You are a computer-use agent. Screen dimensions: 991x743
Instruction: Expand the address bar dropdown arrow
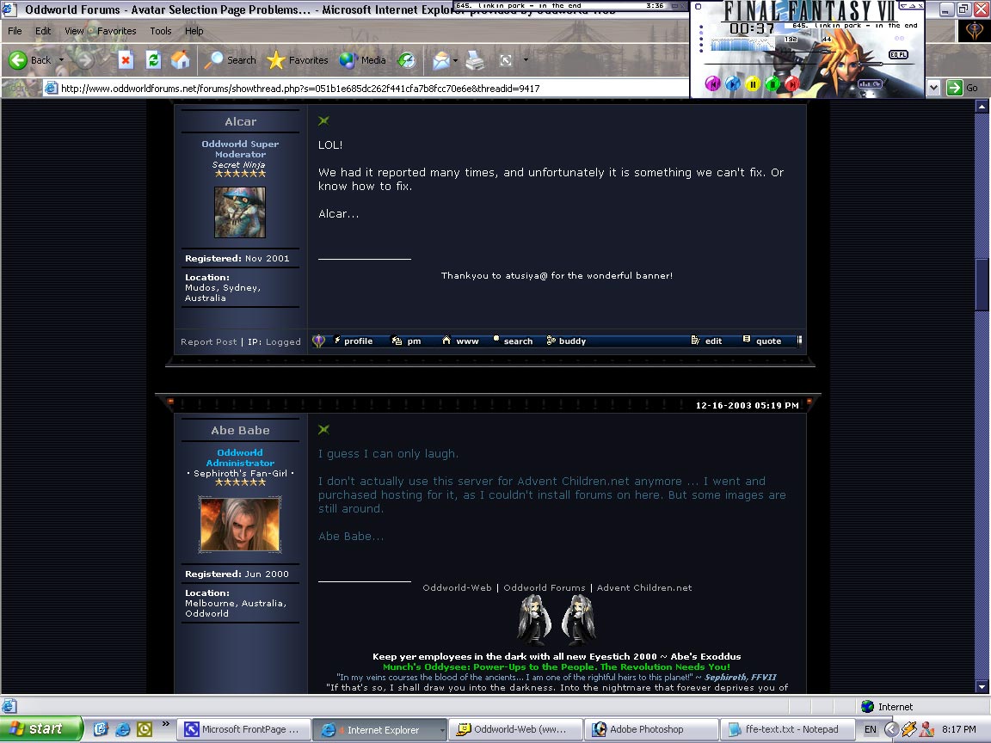point(933,88)
